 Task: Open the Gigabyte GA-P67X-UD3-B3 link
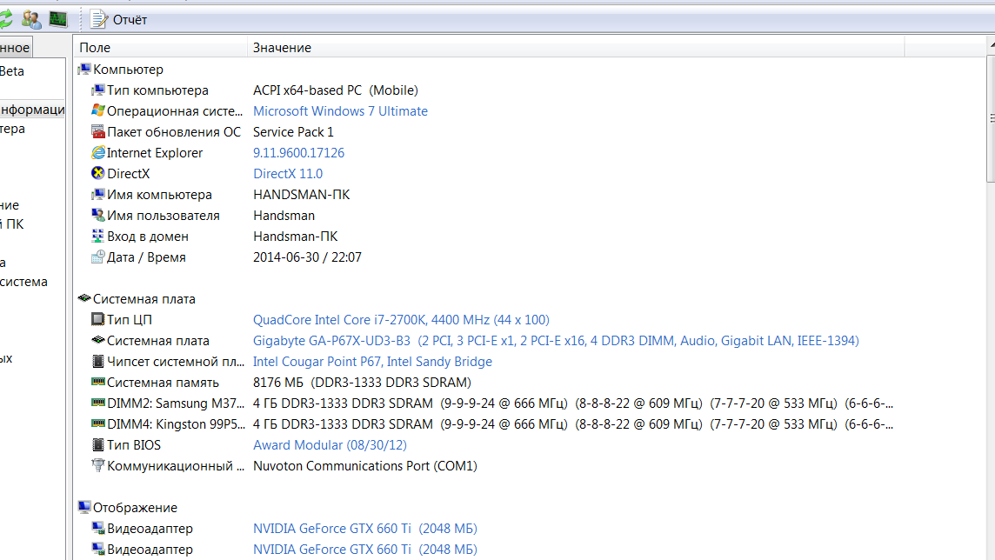[556, 341]
